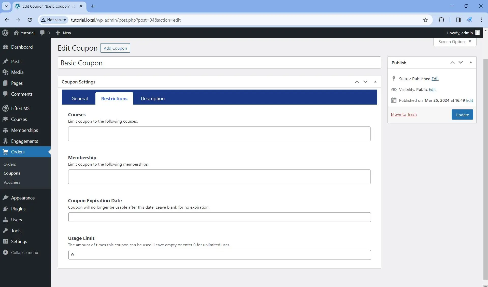Click the page vertical scrollbar

point(485,169)
